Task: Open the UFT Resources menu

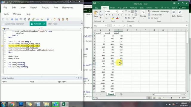Action: (x=67, y=7)
